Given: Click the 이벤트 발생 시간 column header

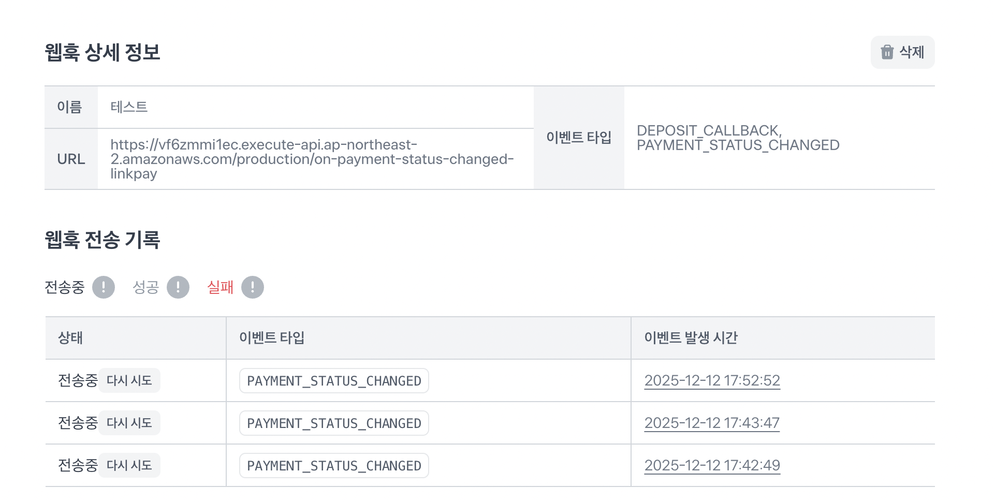Looking at the screenshot, I should [x=691, y=338].
